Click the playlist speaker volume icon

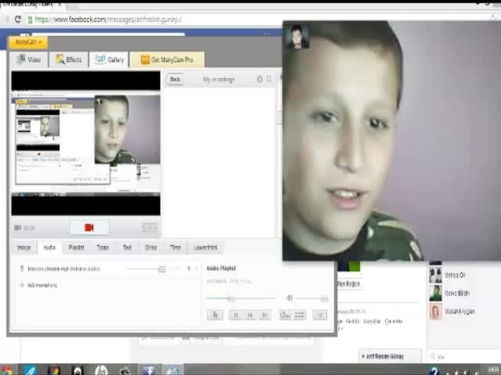289,298
